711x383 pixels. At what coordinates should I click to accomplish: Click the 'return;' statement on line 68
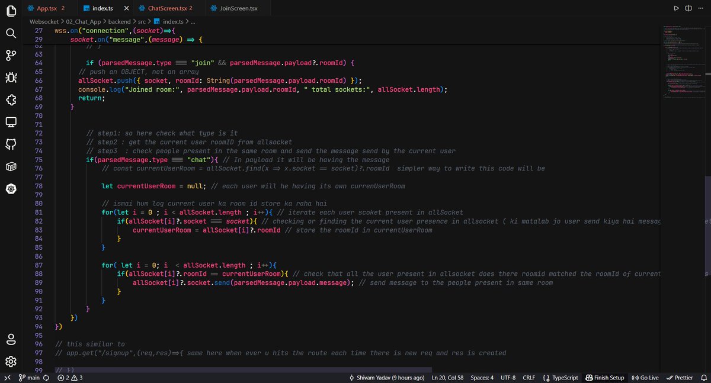click(x=91, y=98)
